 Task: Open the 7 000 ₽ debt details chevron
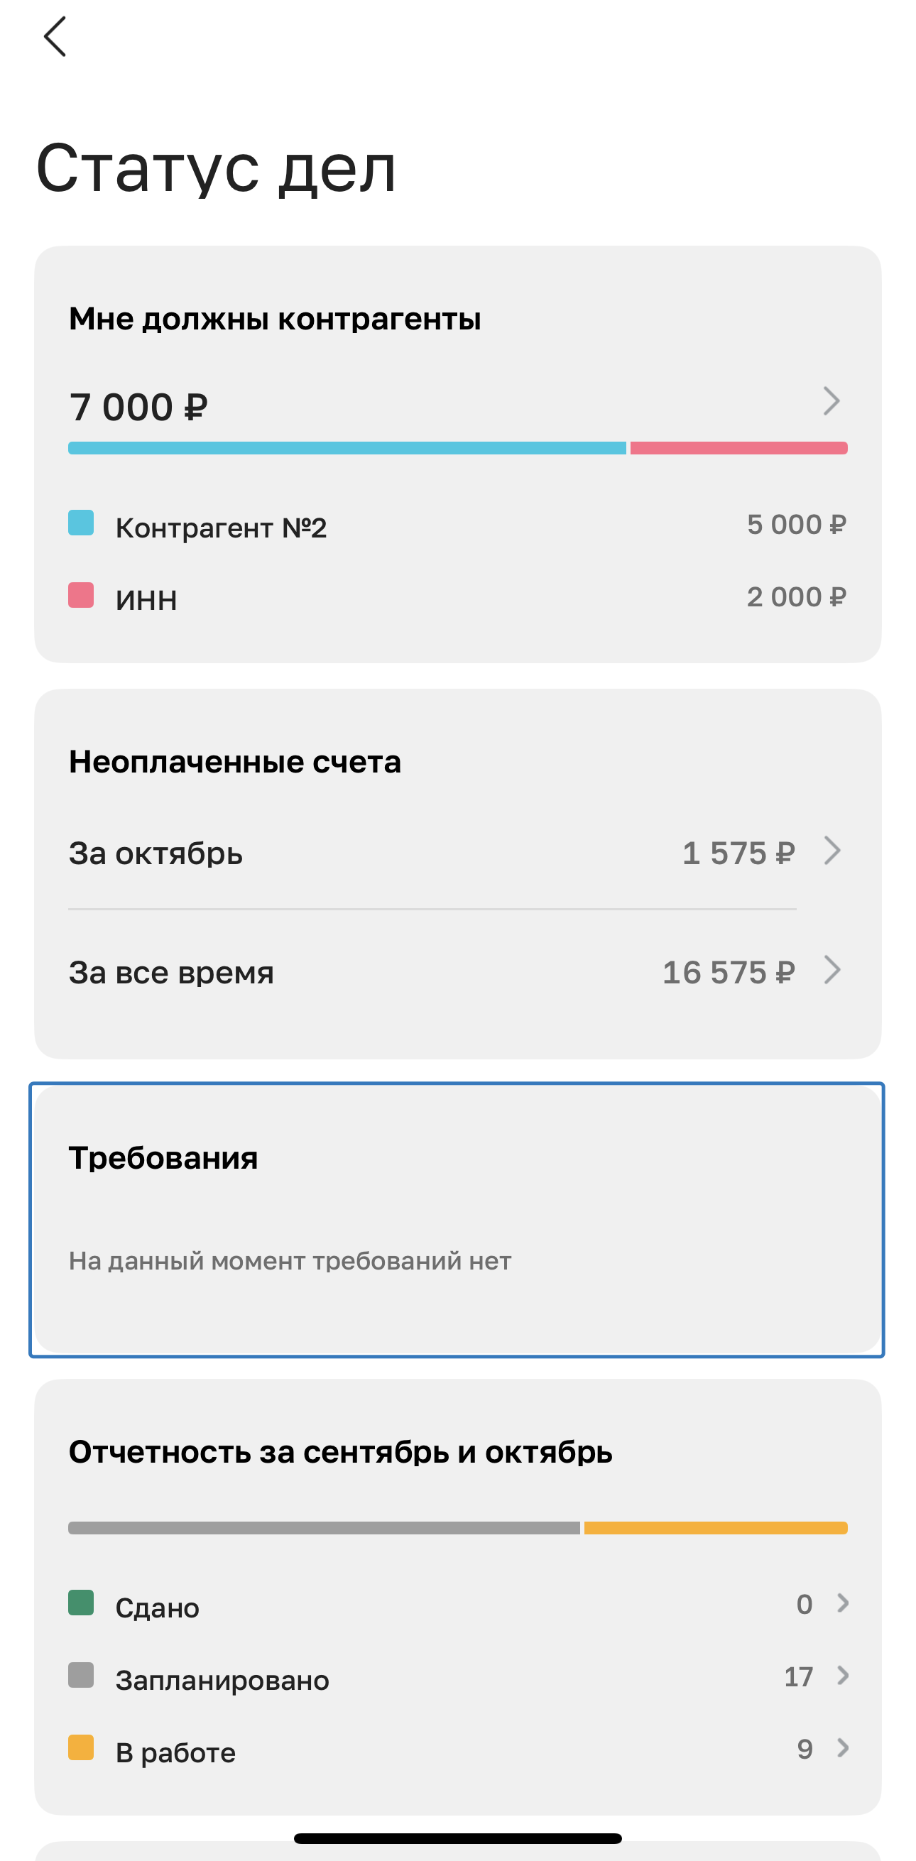coord(832,401)
